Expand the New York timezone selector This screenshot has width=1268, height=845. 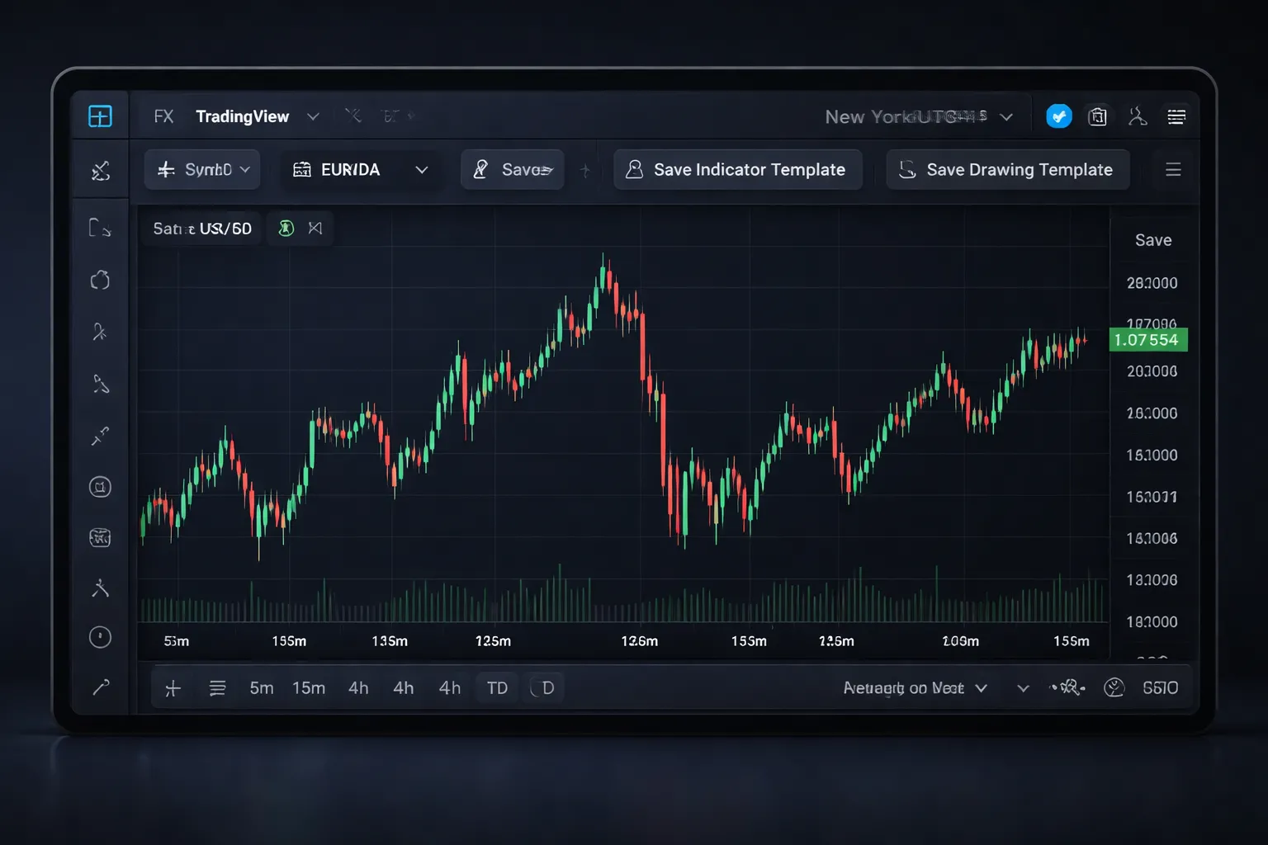tap(1007, 117)
